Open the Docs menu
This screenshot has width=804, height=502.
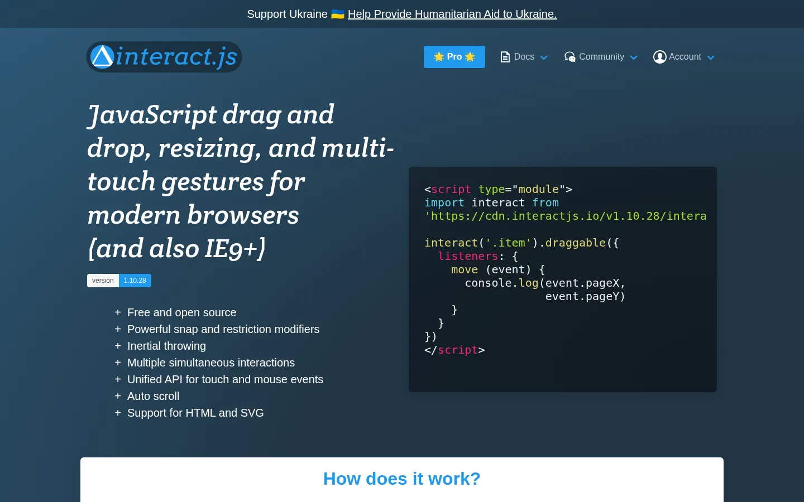coord(524,57)
